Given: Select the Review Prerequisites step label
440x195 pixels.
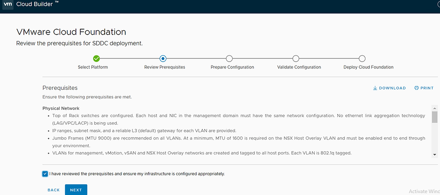Looking at the screenshot, I should [164, 67].
